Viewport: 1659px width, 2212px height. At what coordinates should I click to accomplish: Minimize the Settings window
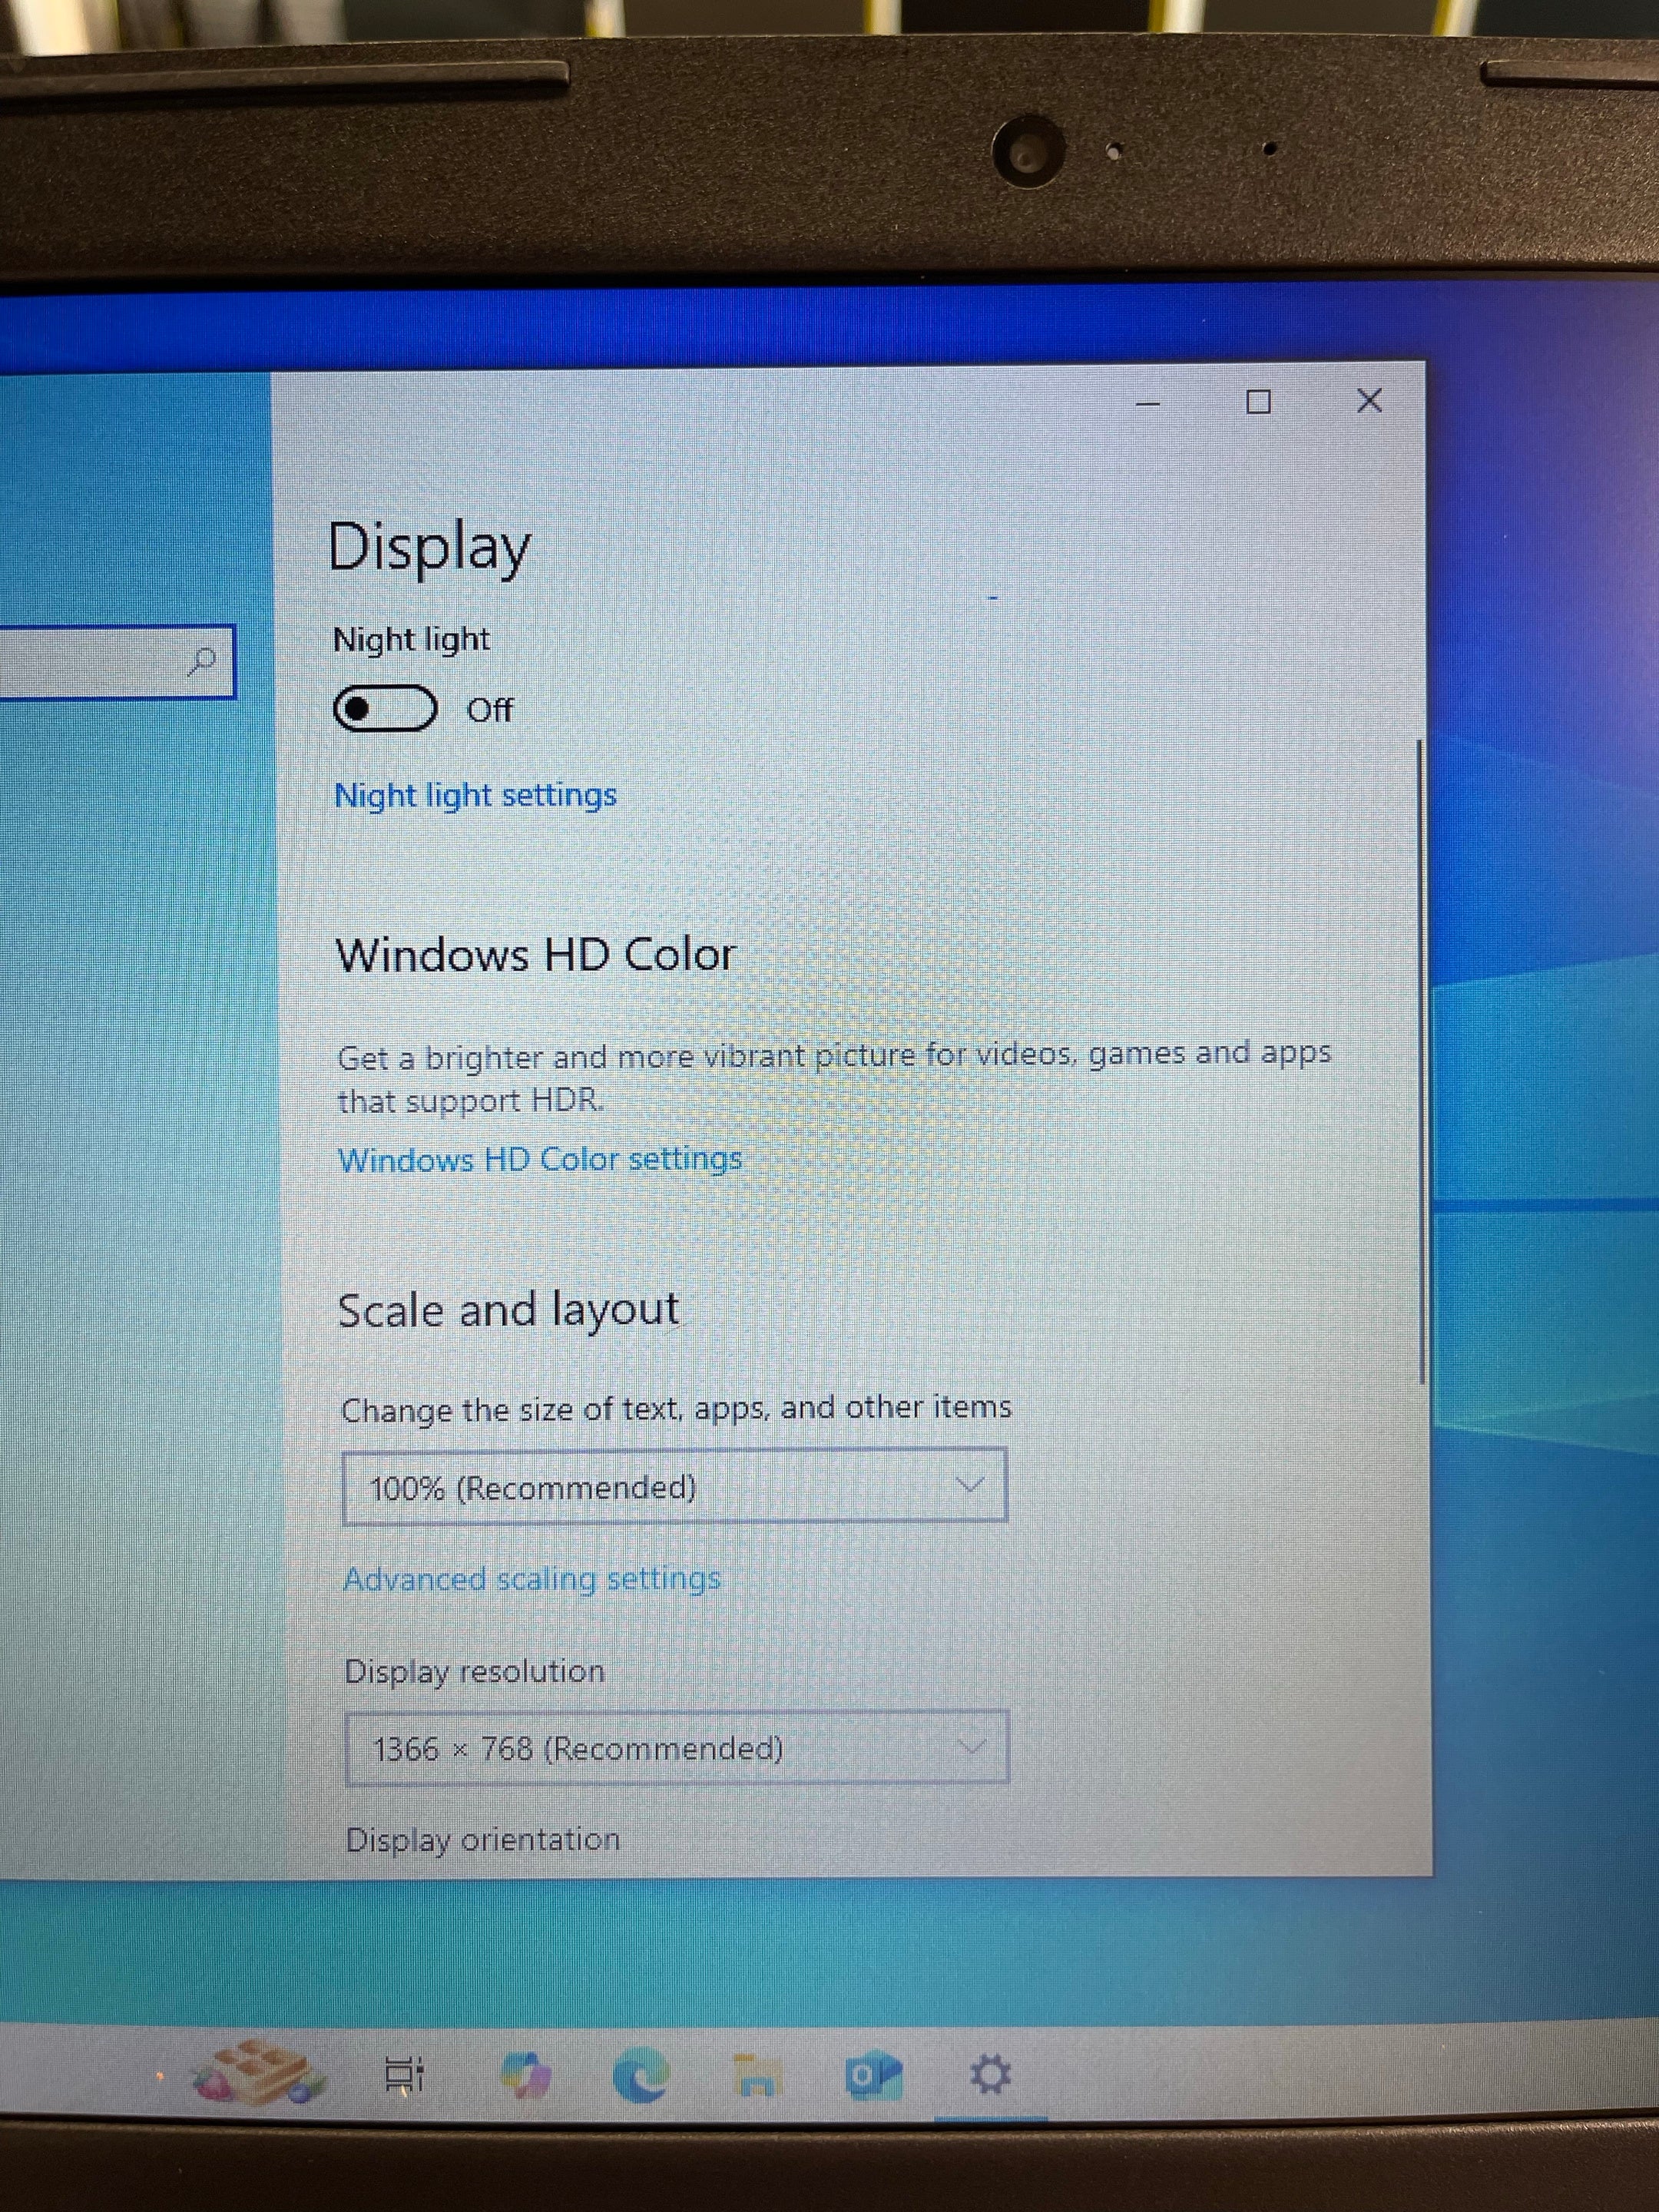[x=1148, y=404]
